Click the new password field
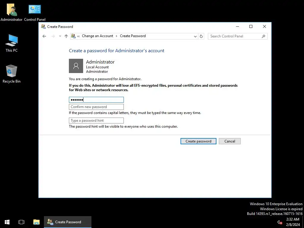Image resolution: width=304 pixels, height=228 pixels. click(96, 100)
